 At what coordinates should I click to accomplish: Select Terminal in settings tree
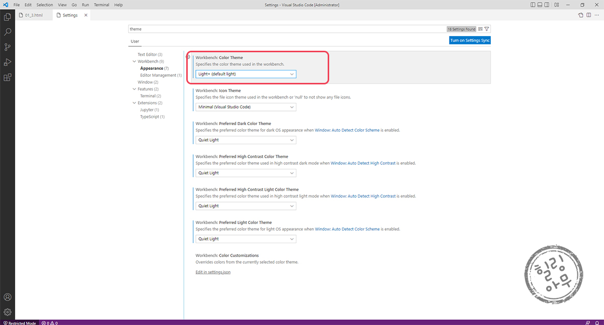[150, 96]
